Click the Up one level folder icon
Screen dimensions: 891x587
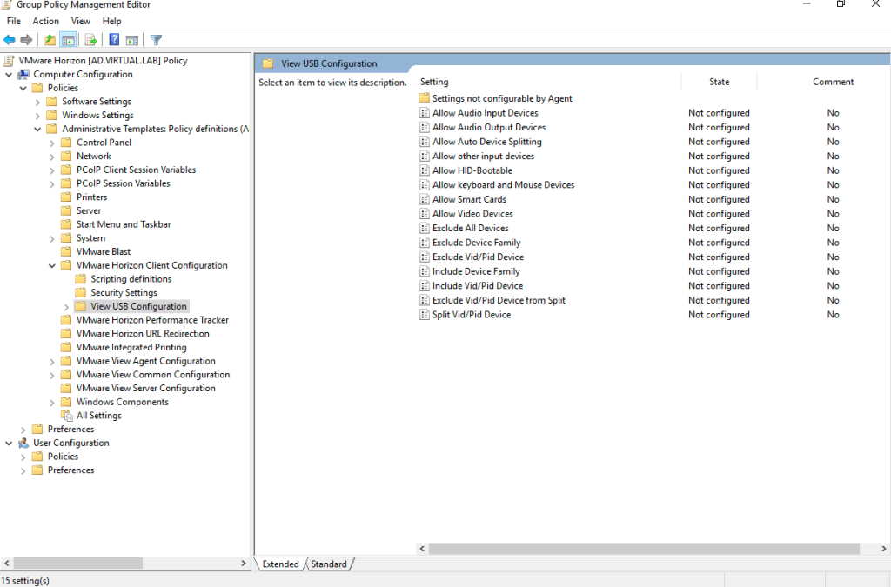[50, 40]
